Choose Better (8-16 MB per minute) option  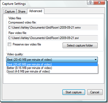coord(52,68)
